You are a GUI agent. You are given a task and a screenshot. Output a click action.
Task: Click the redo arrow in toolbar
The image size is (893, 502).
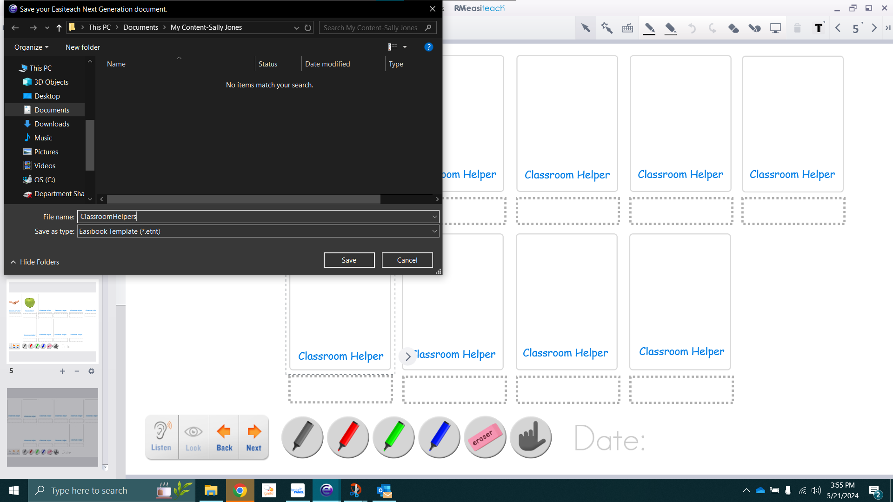[x=713, y=28]
